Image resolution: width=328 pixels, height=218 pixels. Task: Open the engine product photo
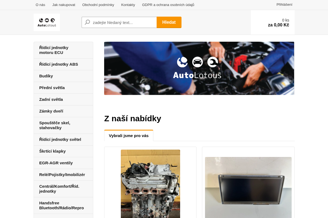point(150,184)
